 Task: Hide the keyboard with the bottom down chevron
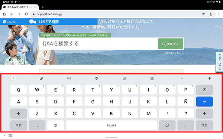[4, 135]
